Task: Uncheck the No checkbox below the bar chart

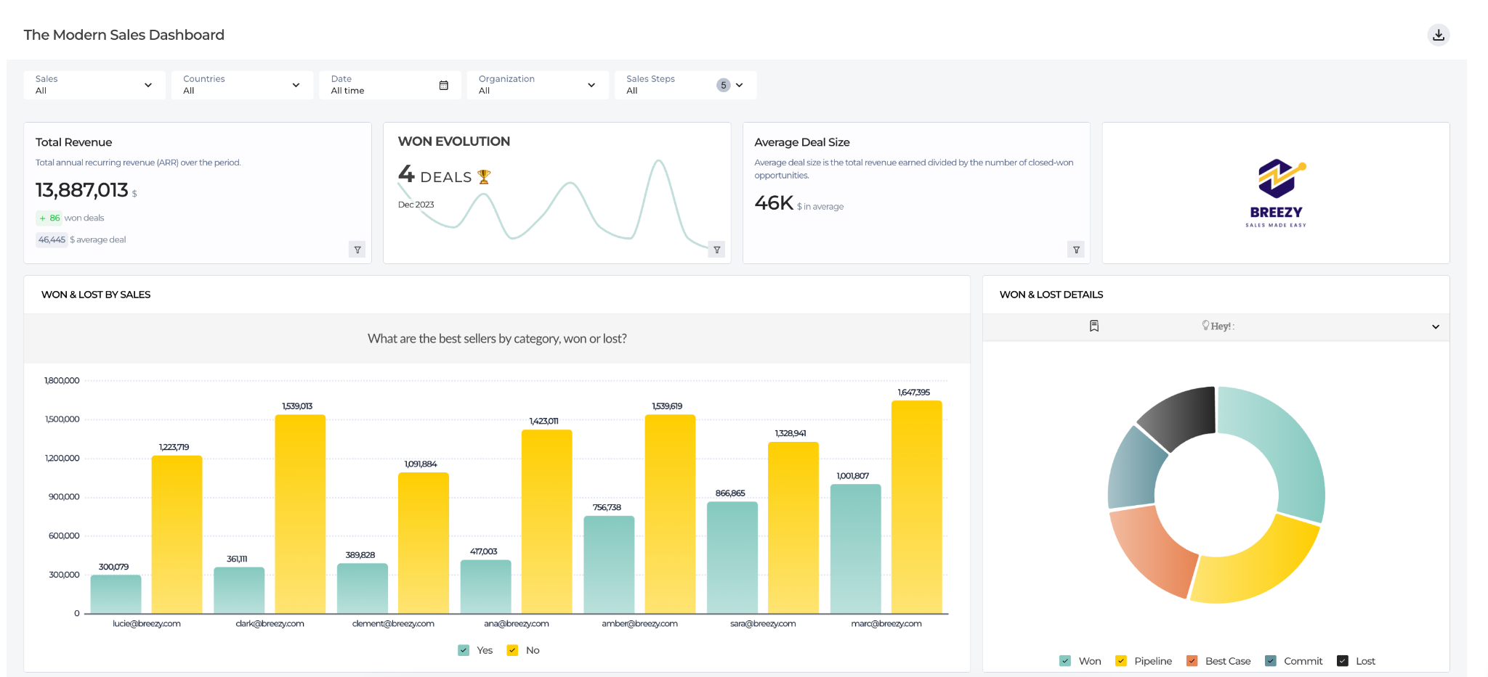Action: point(513,649)
